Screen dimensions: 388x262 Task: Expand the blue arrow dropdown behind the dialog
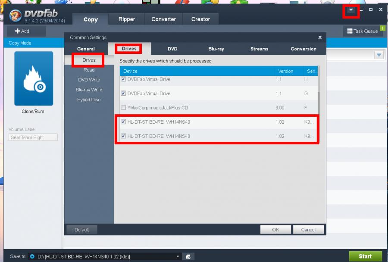pyautogui.click(x=379, y=55)
